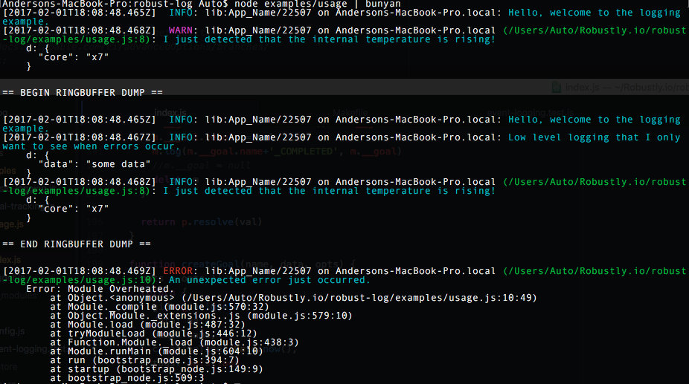Click the red ERROR level label
Screen dimensions: 689x384
[178, 271]
